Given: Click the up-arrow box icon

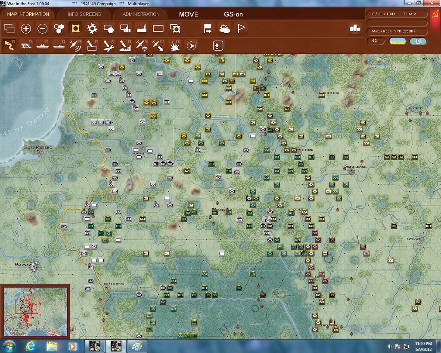Looking at the screenshot, I should tap(218, 46).
